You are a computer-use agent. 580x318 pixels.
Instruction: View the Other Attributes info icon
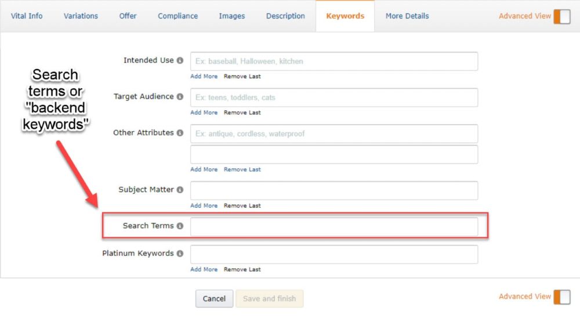pyautogui.click(x=180, y=133)
